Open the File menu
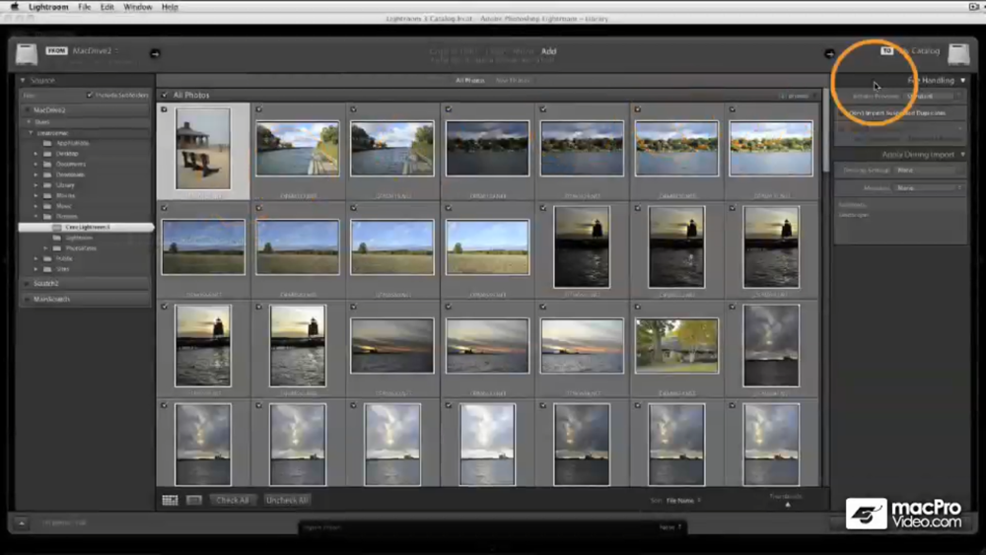This screenshot has height=555, width=986. click(x=85, y=7)
